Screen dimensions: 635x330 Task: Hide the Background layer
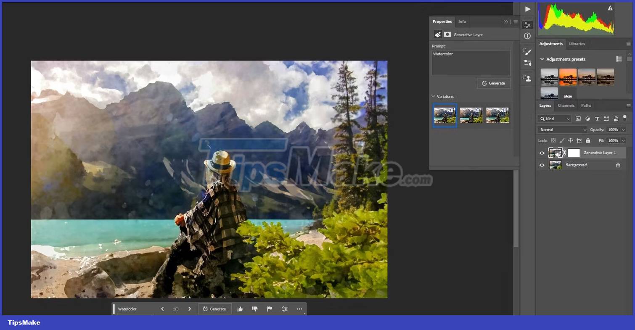point(542,165)
